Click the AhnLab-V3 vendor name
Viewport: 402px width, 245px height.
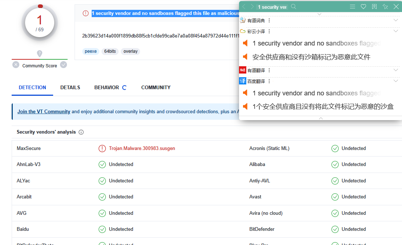(28, 165)
